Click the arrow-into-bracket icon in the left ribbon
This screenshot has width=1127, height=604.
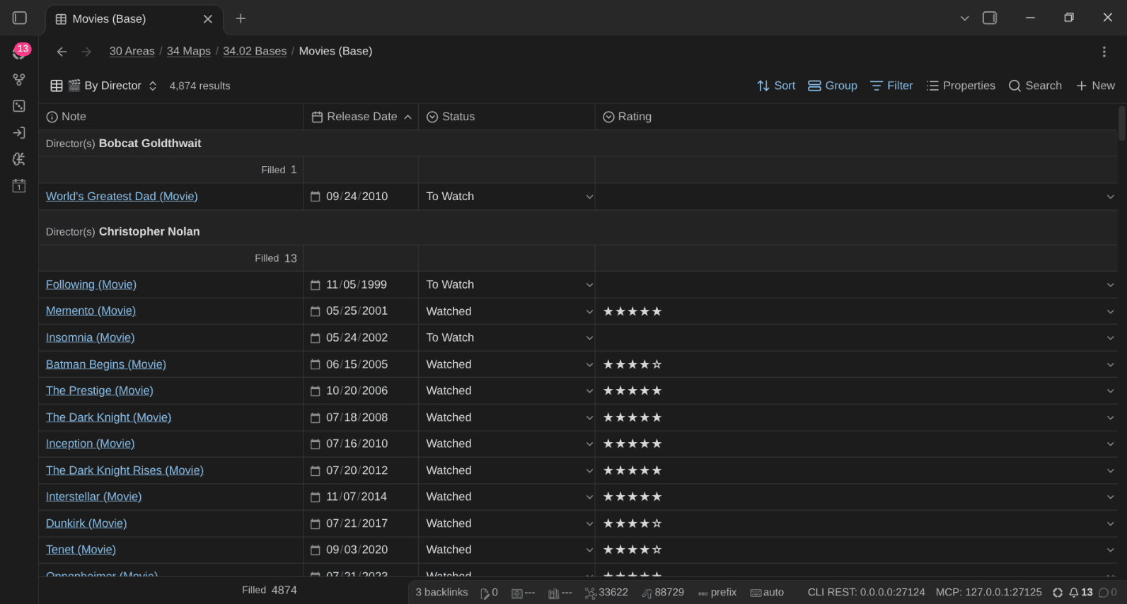[19, 133]
